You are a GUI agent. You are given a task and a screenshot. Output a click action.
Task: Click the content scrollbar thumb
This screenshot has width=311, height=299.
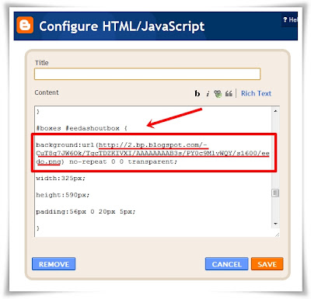(275, 193)
